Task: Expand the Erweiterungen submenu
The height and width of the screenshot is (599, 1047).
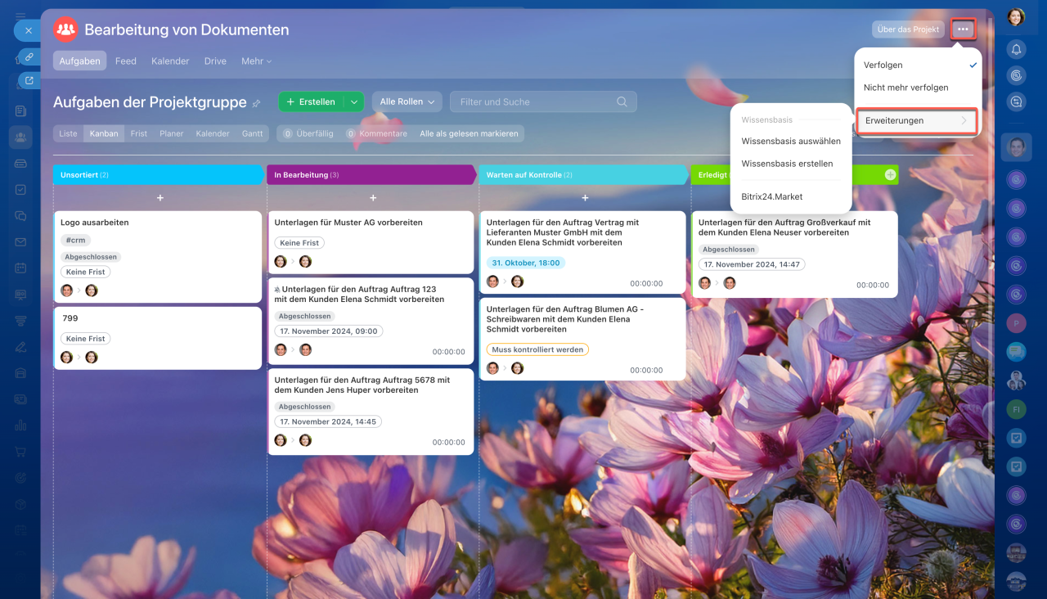Action: [x=918, y=120]
